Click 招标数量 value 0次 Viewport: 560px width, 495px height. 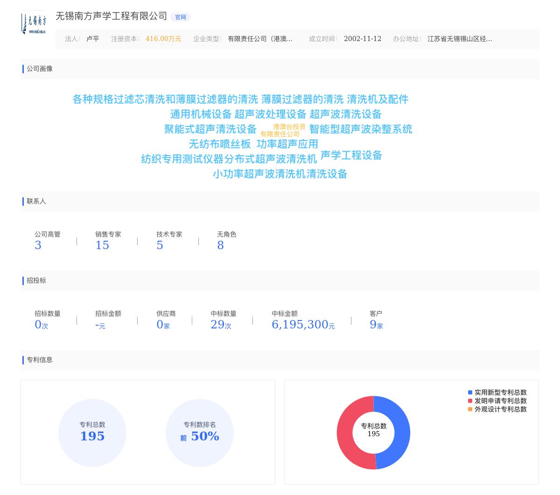(42, 325)
